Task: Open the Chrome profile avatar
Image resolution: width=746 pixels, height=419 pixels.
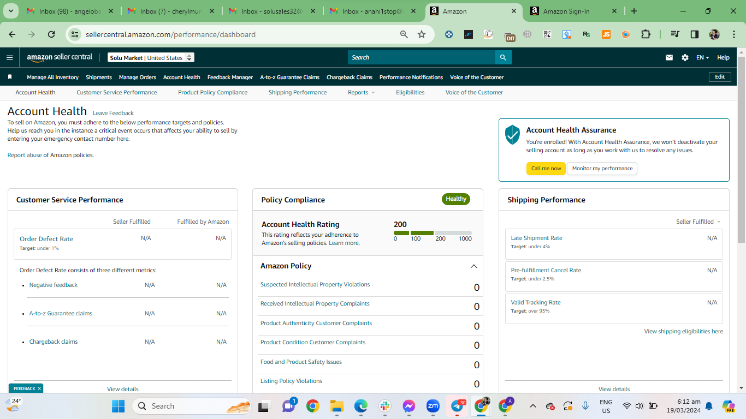Action: [x=714, y=34]
